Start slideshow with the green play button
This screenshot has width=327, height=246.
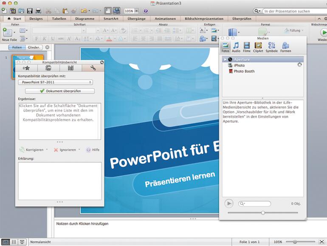point(324,33)
